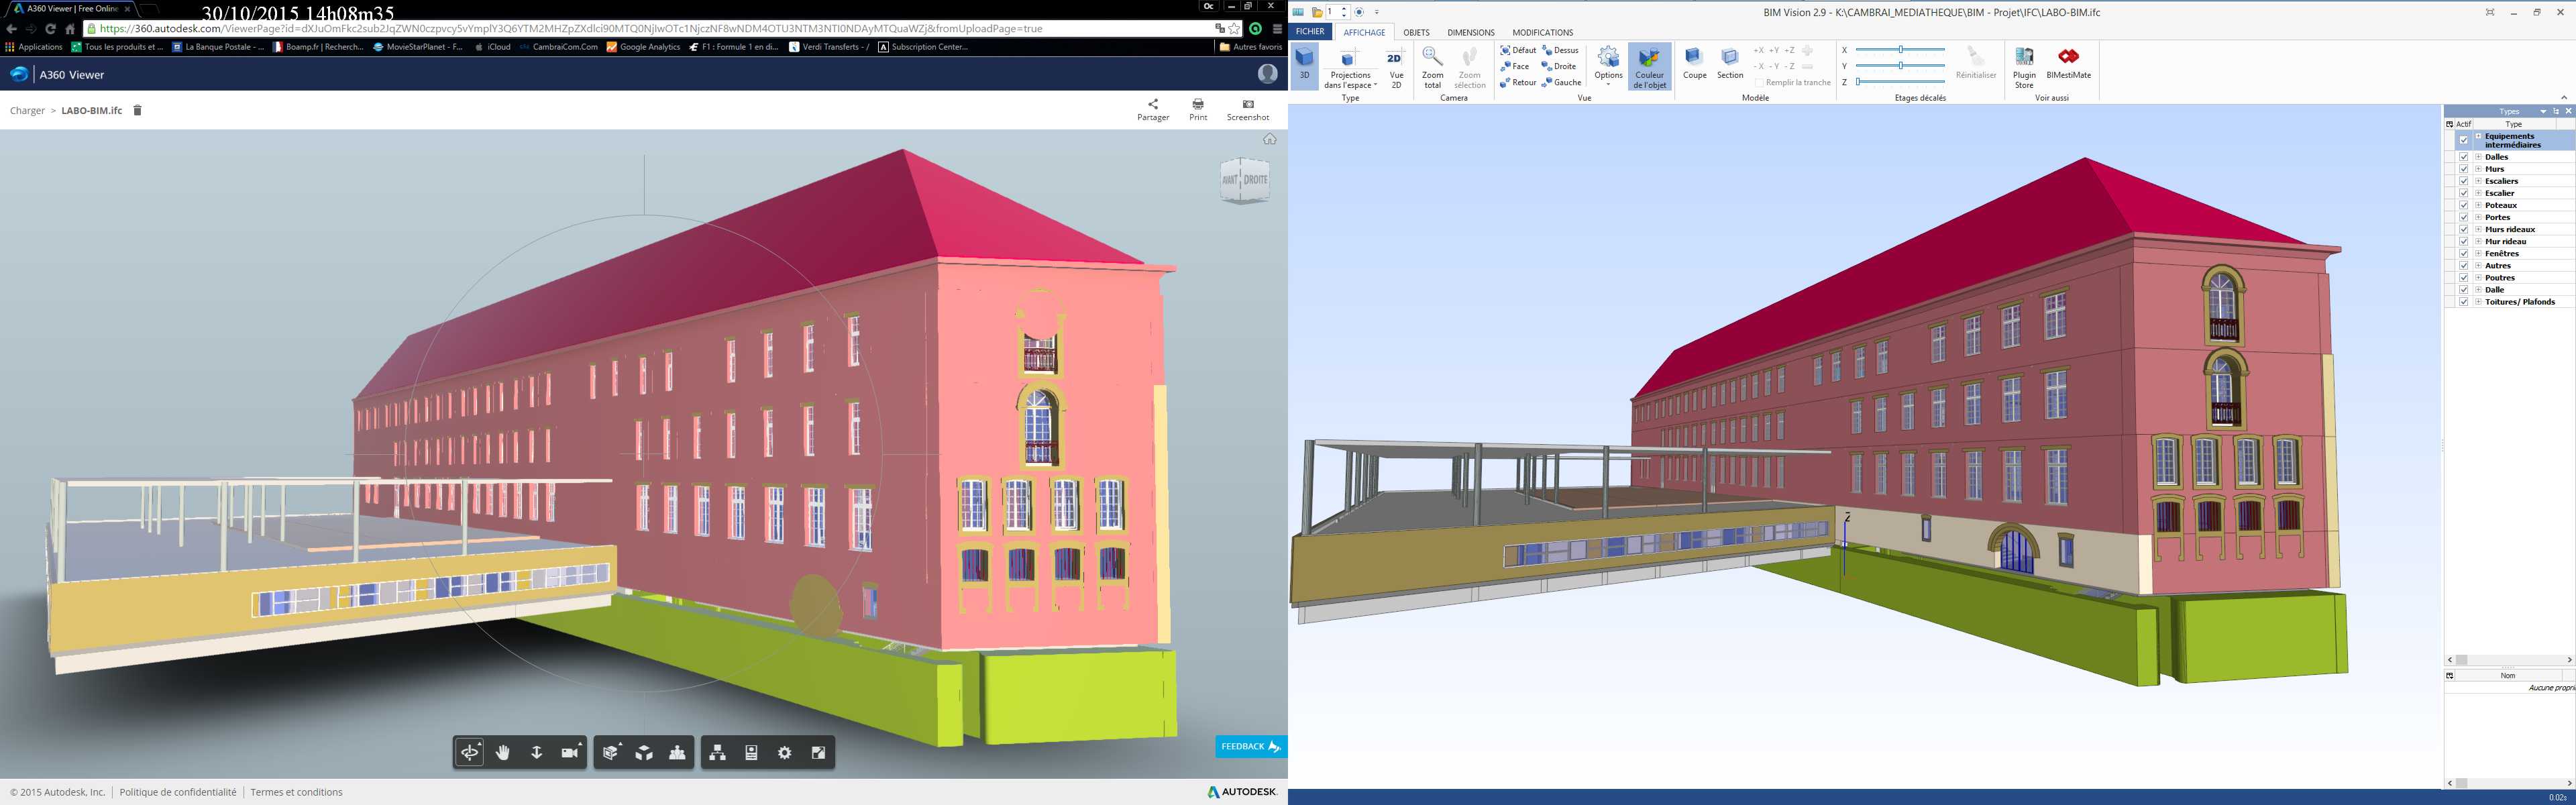Take a Screenshot in A360 Viewer
The height and width of the screenshot is (805, 2576).
1247,109
